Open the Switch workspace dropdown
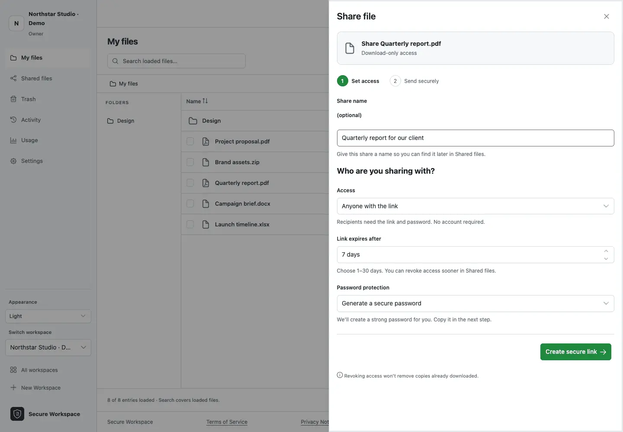Image resolution: width=623 pixels, height=432 pixels. (x=48, y=347)
